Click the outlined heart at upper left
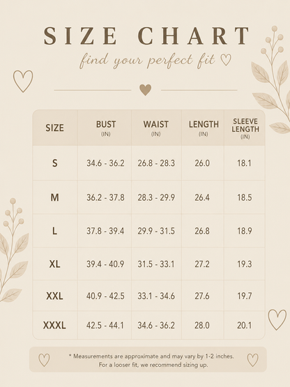Viewport: 290px width, 387px height. click(x=23, y=81)
